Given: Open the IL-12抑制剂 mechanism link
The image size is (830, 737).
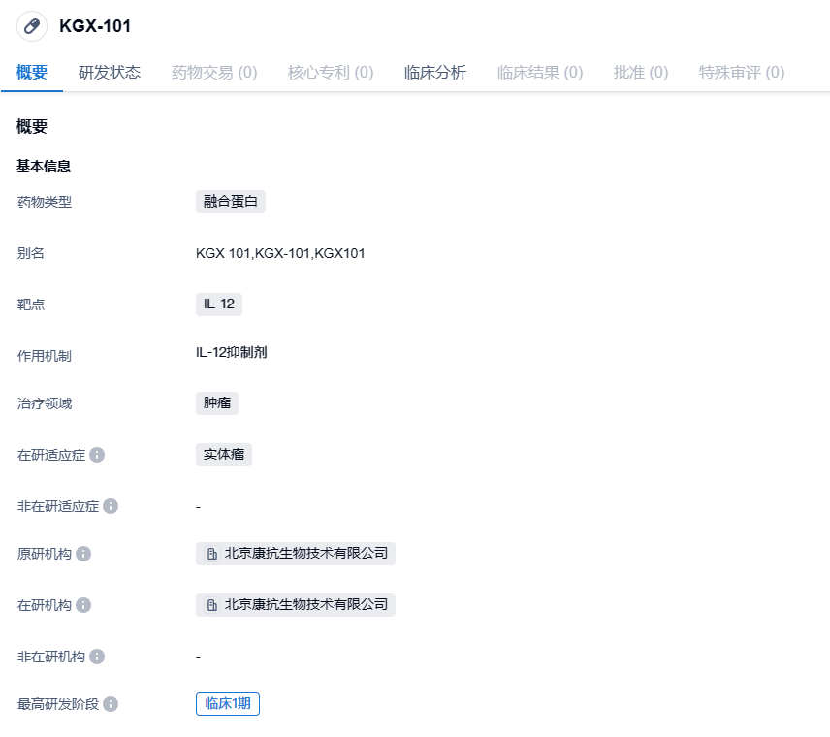Looking at the screenshot, I should 231,352.
